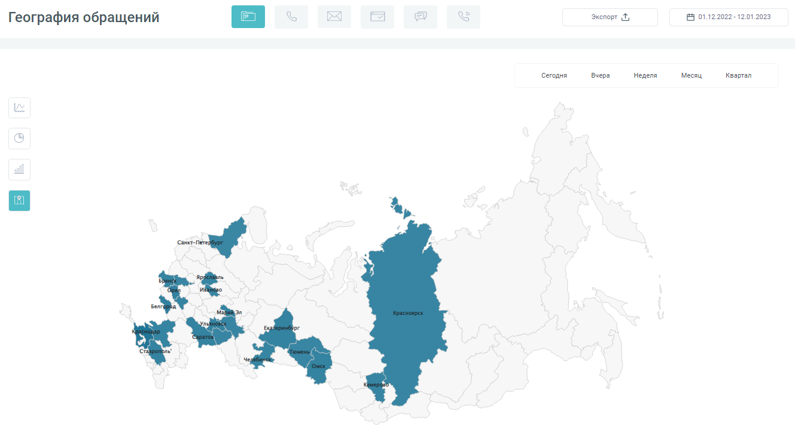Screen dimensions: 795x445
Task: Select the folder (all requests) channel icon
Action: tap(248, 17)
